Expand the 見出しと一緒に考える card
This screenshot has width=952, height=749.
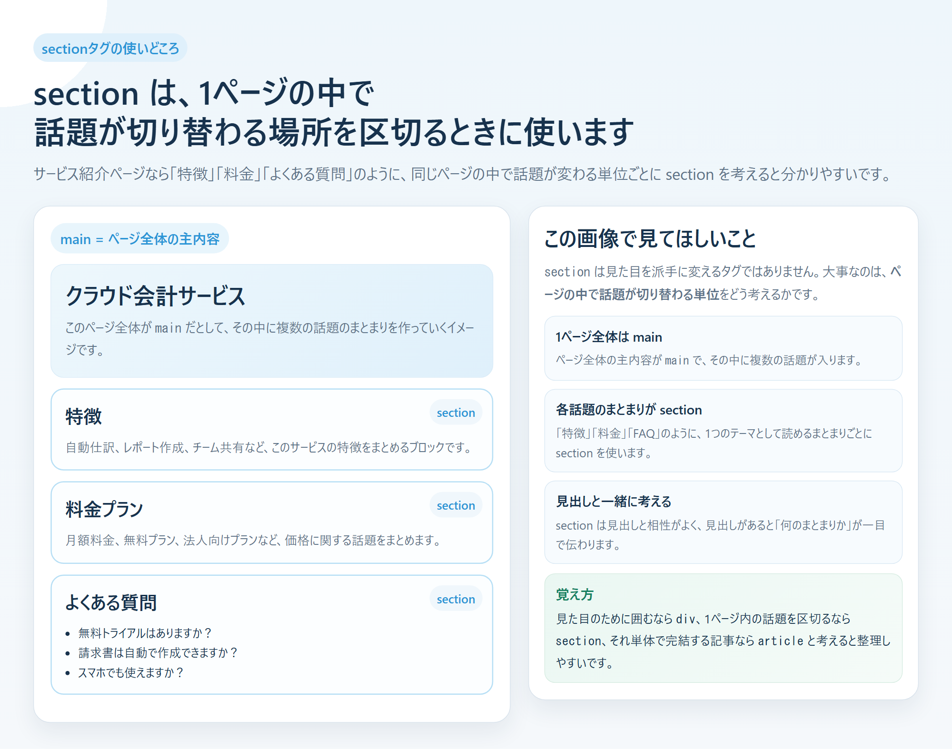coord(724,520)
